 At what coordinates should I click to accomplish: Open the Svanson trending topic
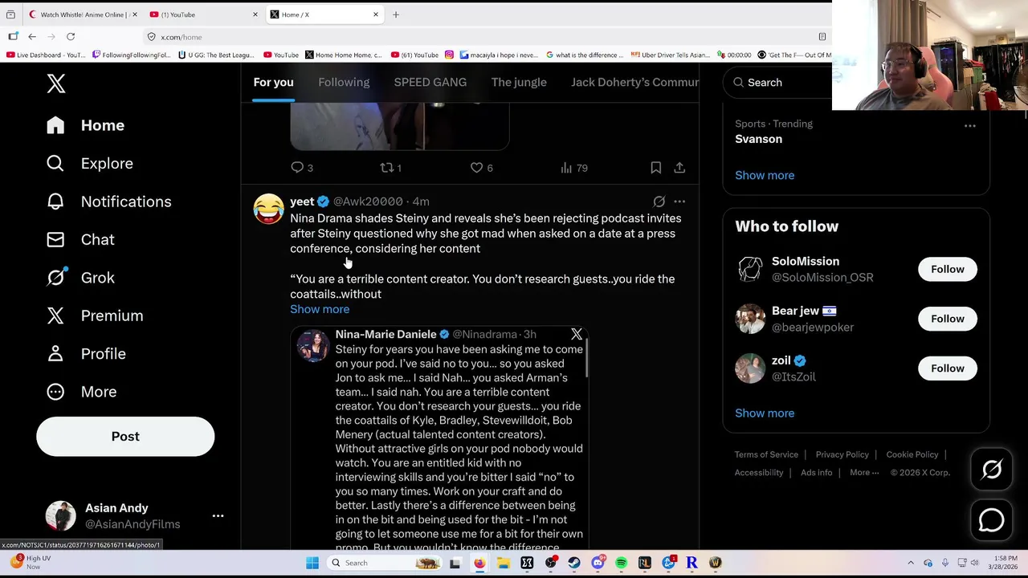pos(758,139)
